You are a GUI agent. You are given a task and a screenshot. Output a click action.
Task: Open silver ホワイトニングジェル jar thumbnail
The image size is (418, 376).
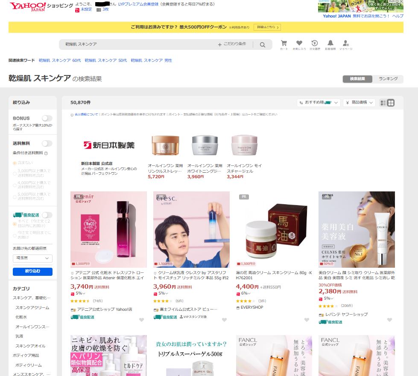click(205, 145)
